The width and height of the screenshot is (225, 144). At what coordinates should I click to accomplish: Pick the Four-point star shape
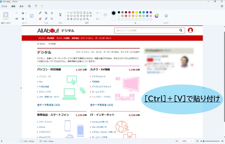pyautogui.click(x=91, y=16)
